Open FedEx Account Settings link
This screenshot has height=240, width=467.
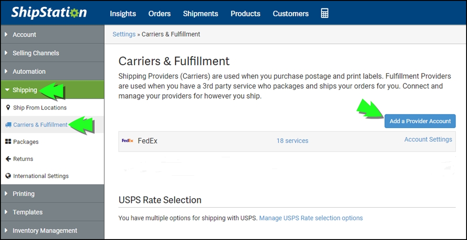coord(428,140)
